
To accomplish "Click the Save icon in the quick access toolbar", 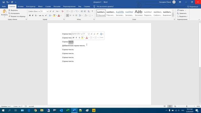I will [x=3, y=2].
